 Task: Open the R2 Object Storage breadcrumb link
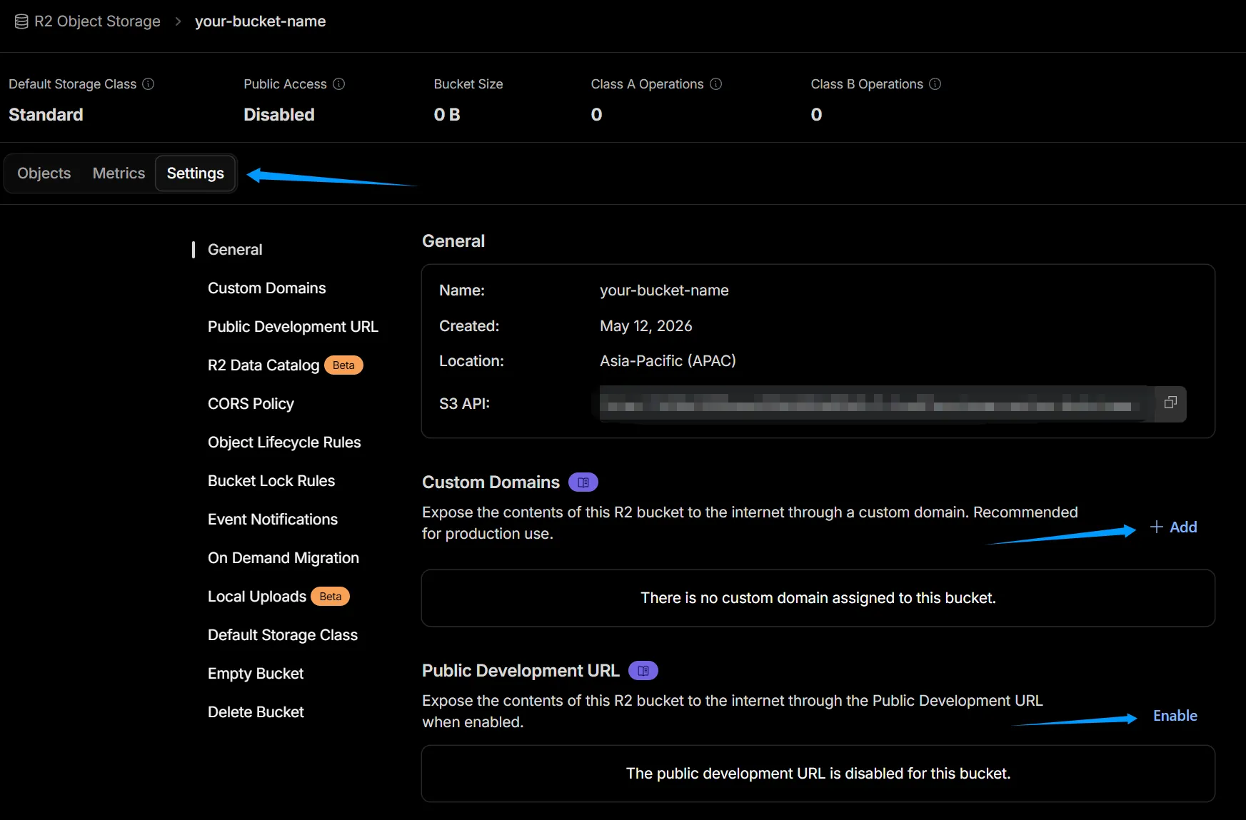pyautogui.click(x=97, y=21)
